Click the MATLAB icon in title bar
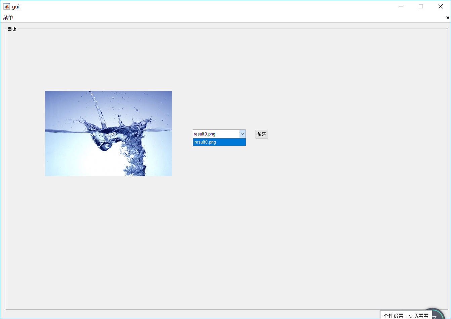 (6, 6)
